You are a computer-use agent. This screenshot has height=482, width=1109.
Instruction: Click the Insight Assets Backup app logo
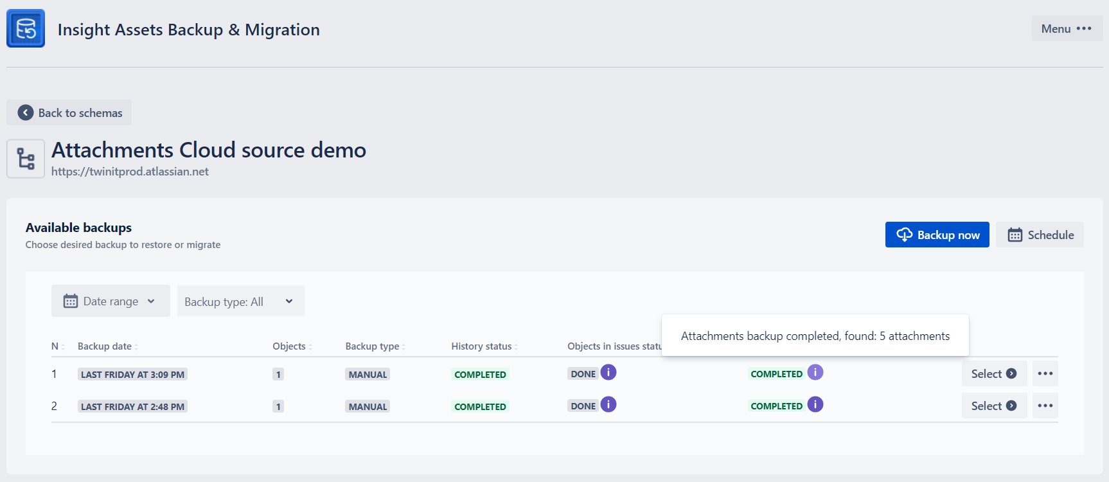click(26, 28)
